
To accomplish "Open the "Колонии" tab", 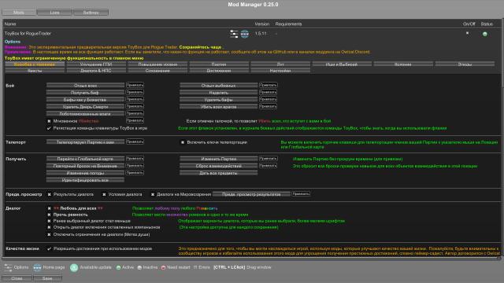I will coord(403,64).
